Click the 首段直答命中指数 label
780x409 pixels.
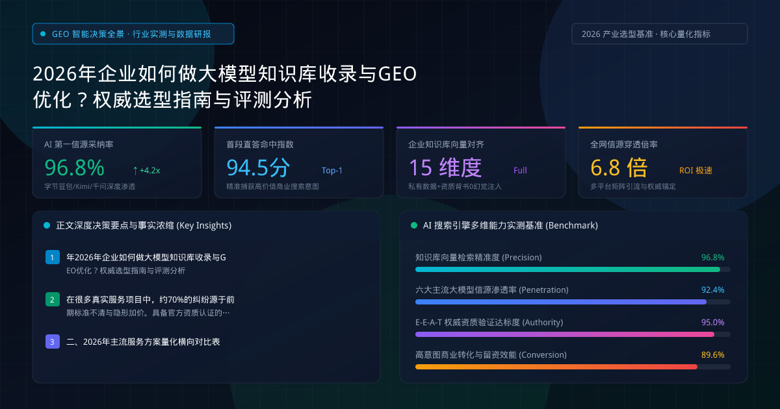(x=260, y=144)
